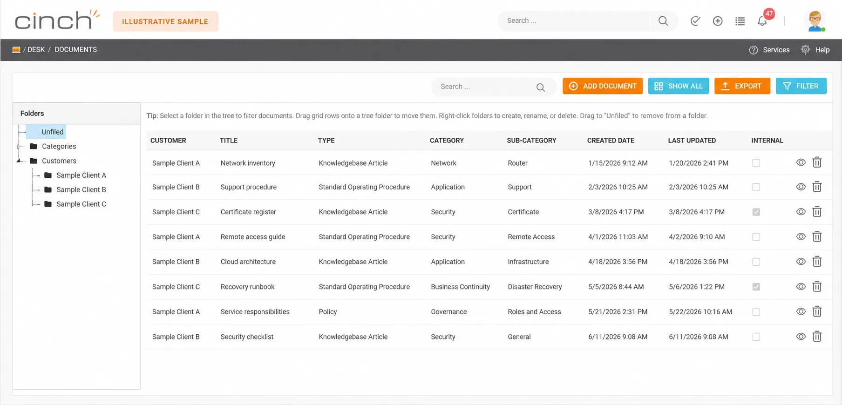Go to DESK in the breadcrumb

tap(36, 50)
